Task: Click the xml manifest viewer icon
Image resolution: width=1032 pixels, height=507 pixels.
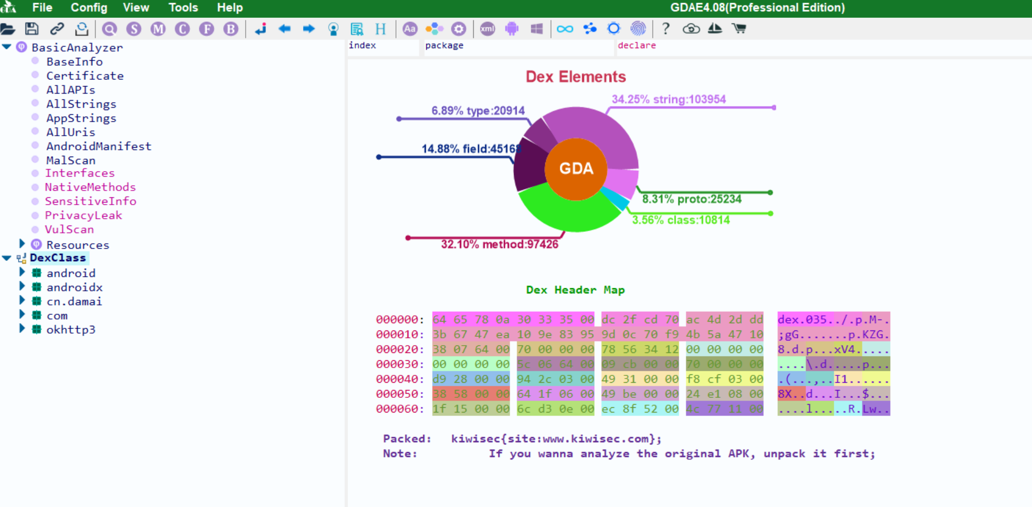Action: (487, 29)
